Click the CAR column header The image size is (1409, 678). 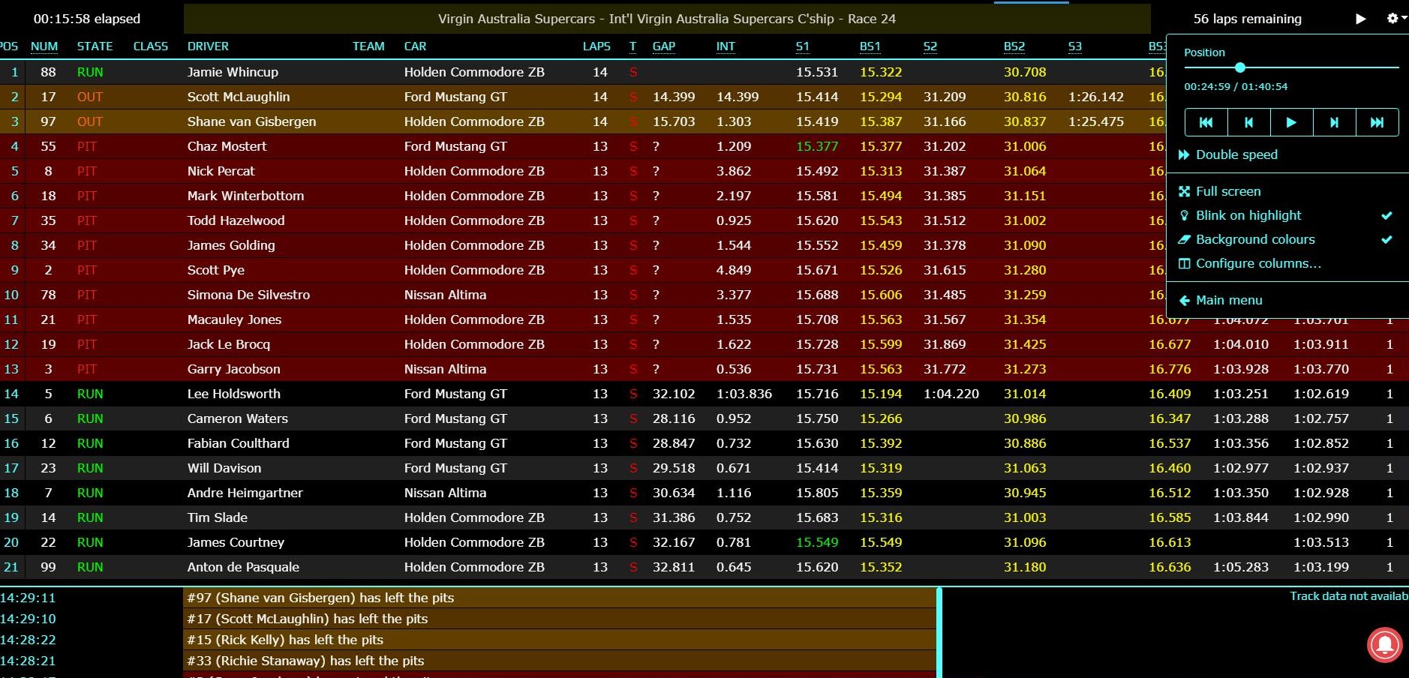pos(415,46)
